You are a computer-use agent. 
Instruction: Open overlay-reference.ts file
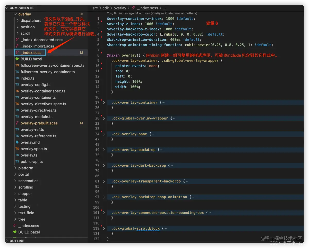(x=38, y=136)
